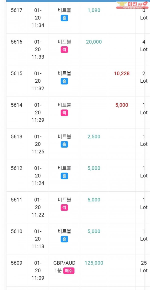Select order number 5617

tap(16, 10)
